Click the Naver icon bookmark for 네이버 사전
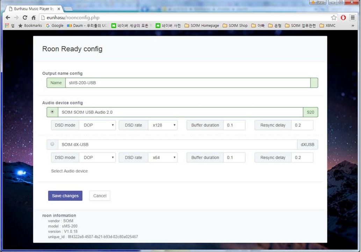 click(x=158, y=25)
